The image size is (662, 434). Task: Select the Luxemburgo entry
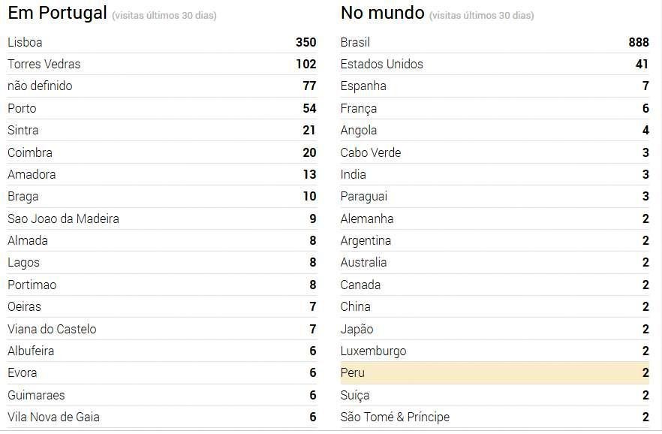[x=373, y=351]
